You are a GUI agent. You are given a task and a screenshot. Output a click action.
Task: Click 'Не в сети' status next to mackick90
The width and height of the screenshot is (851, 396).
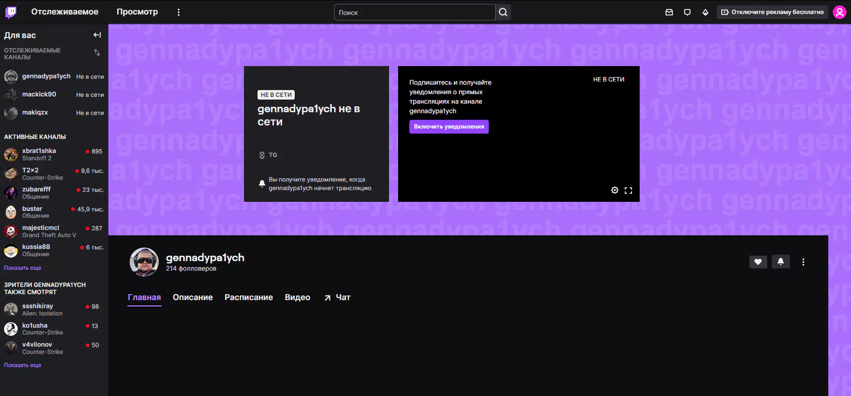90,95
